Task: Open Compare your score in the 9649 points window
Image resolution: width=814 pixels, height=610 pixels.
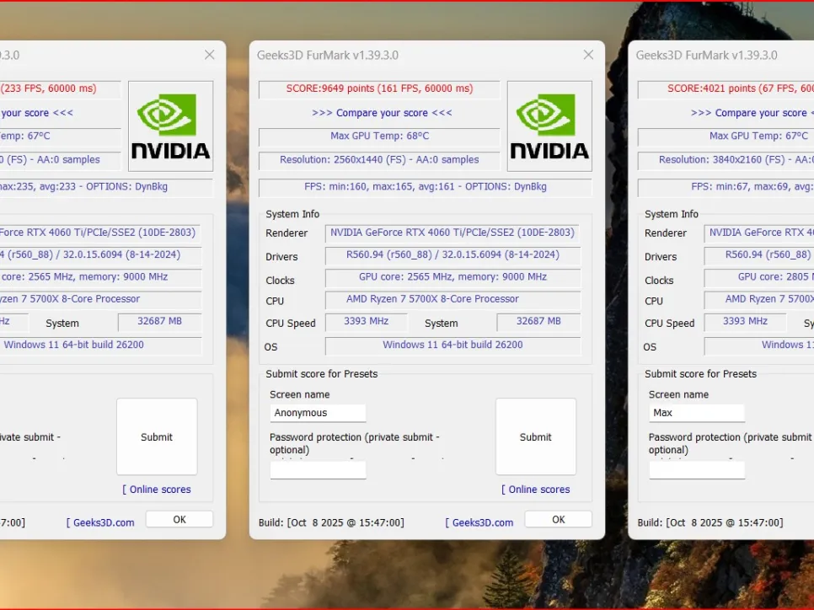Action: (382, 113)
